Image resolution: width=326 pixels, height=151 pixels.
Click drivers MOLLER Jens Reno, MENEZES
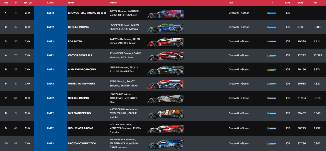click(x=125, y=128)
